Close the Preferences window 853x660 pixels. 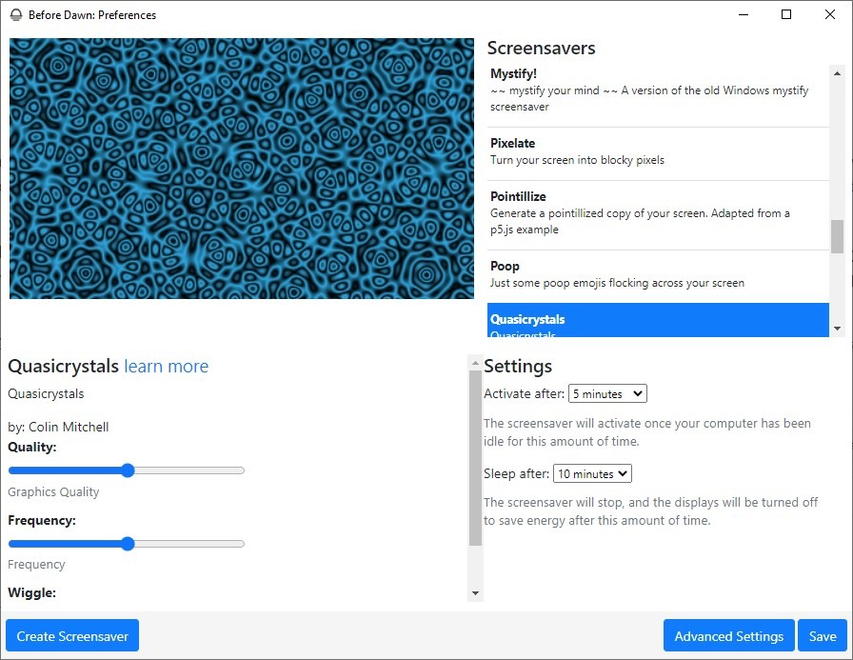829,14
